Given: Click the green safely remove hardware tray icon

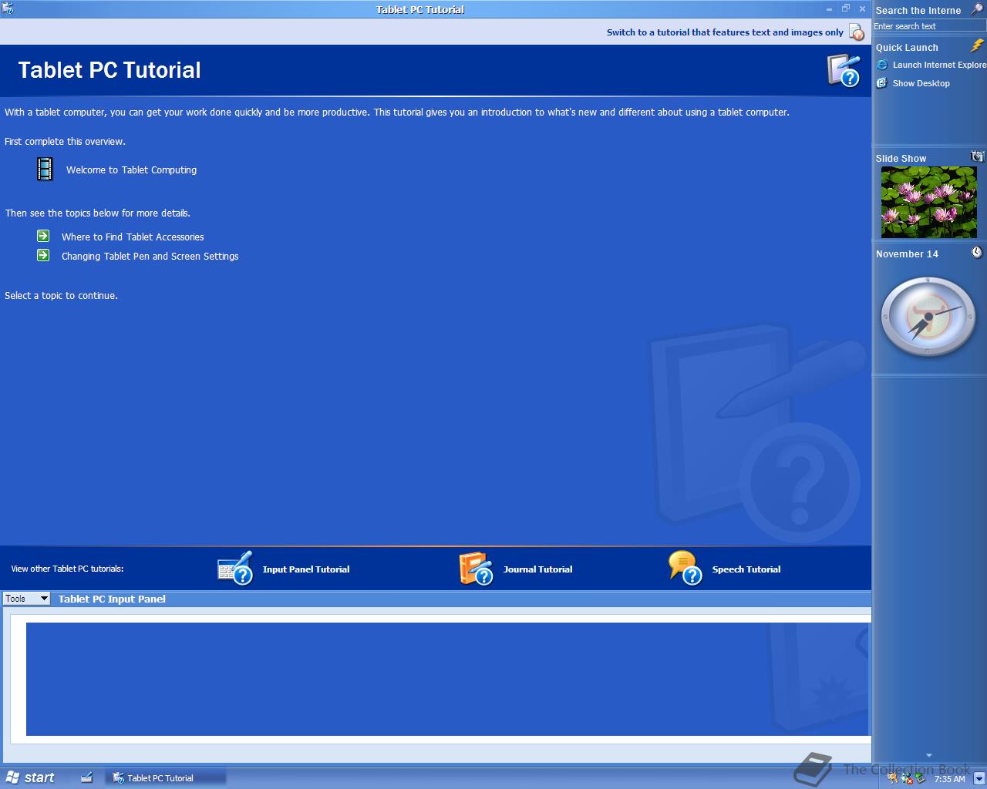Looking at the screenshot, I should click(x=920, y=778).
